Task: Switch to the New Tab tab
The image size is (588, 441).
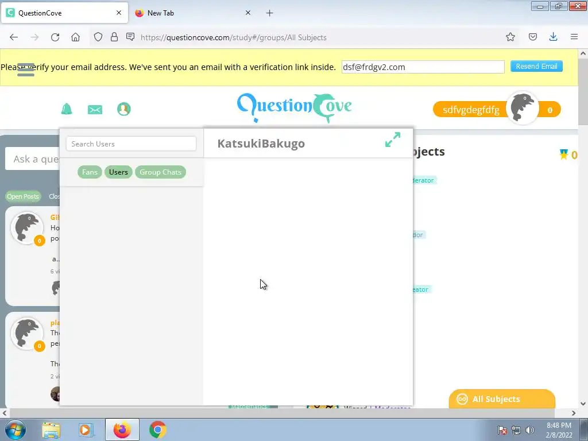Action: [193, 13]
